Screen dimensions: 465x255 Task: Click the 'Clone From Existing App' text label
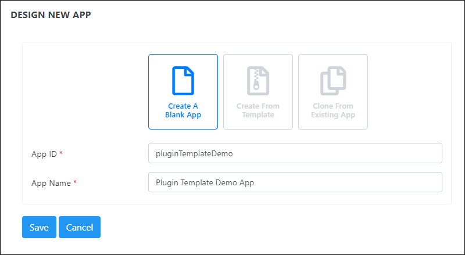pyautogui.click(x=333, y=110)
